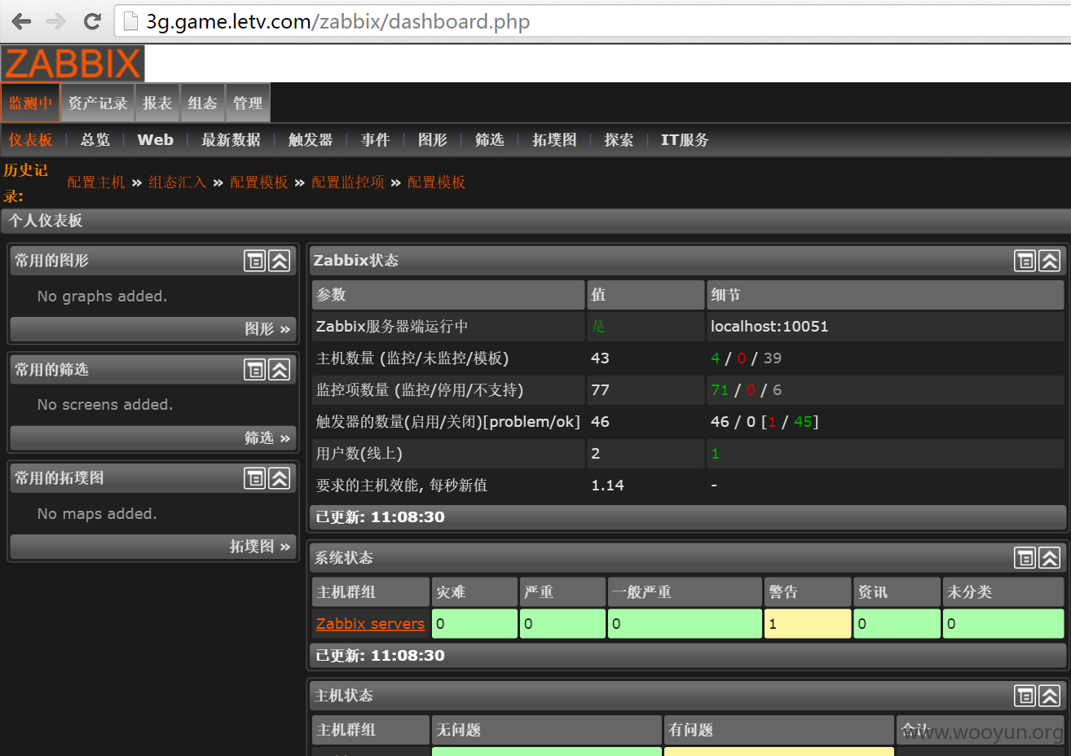Collapse the 系统状态 widget
The width and height of the screenshot is (1071, 756).
1050,558
